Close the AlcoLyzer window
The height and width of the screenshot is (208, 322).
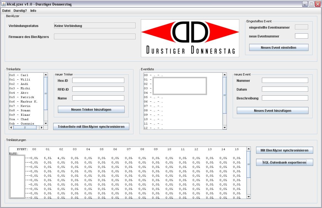318,4
